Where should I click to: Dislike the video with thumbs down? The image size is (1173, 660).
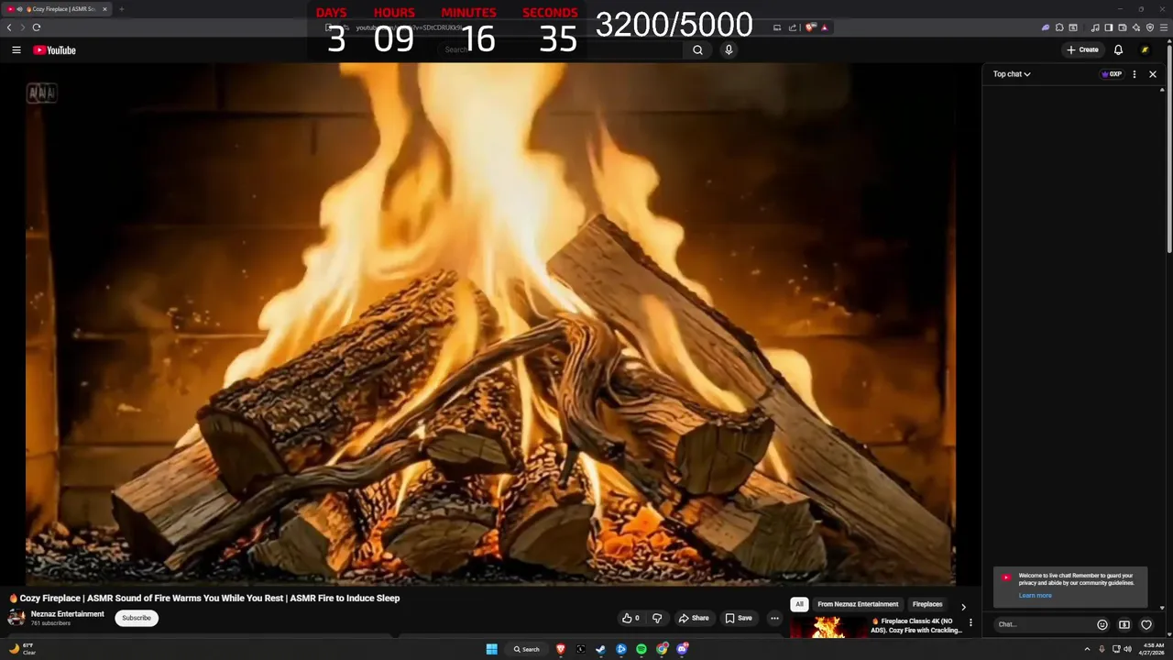(x=657, y=618)
